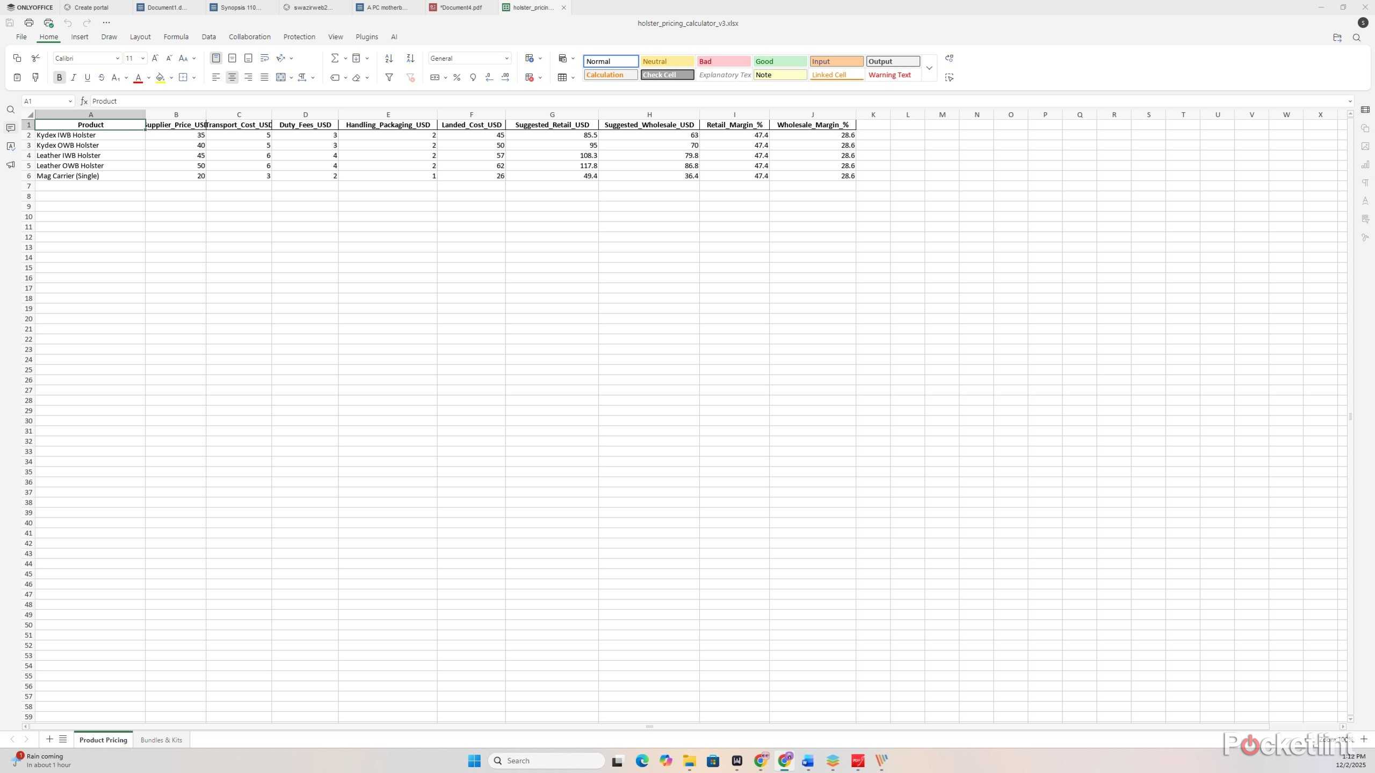Open the Formula ribbon tab
The height and width of the screenshot is (773, 1375).
tap(176, 37)
